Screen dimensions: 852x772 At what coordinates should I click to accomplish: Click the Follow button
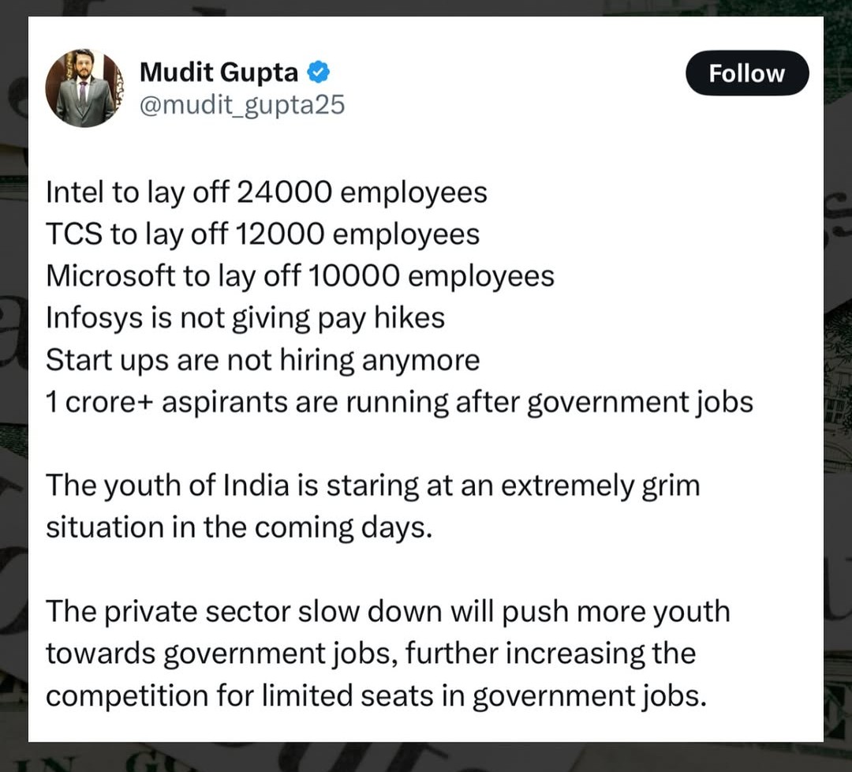747,73
